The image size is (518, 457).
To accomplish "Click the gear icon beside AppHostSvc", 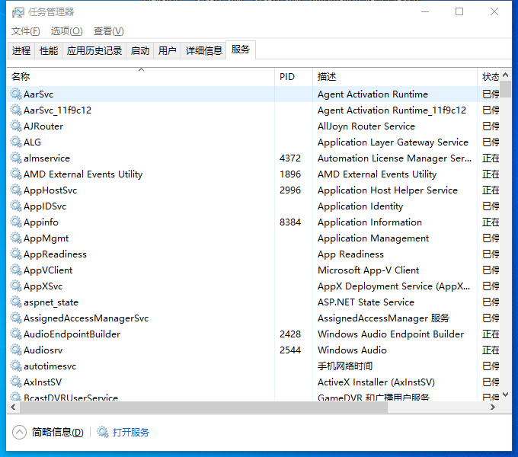I will pyautogui.click(x=16, y=190).
